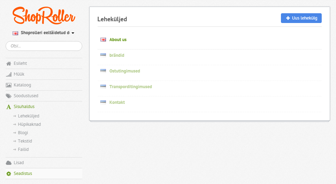The image size is (336, 184).
Task: Click the Estonian flag beside brändid
Action: [103, 55]
